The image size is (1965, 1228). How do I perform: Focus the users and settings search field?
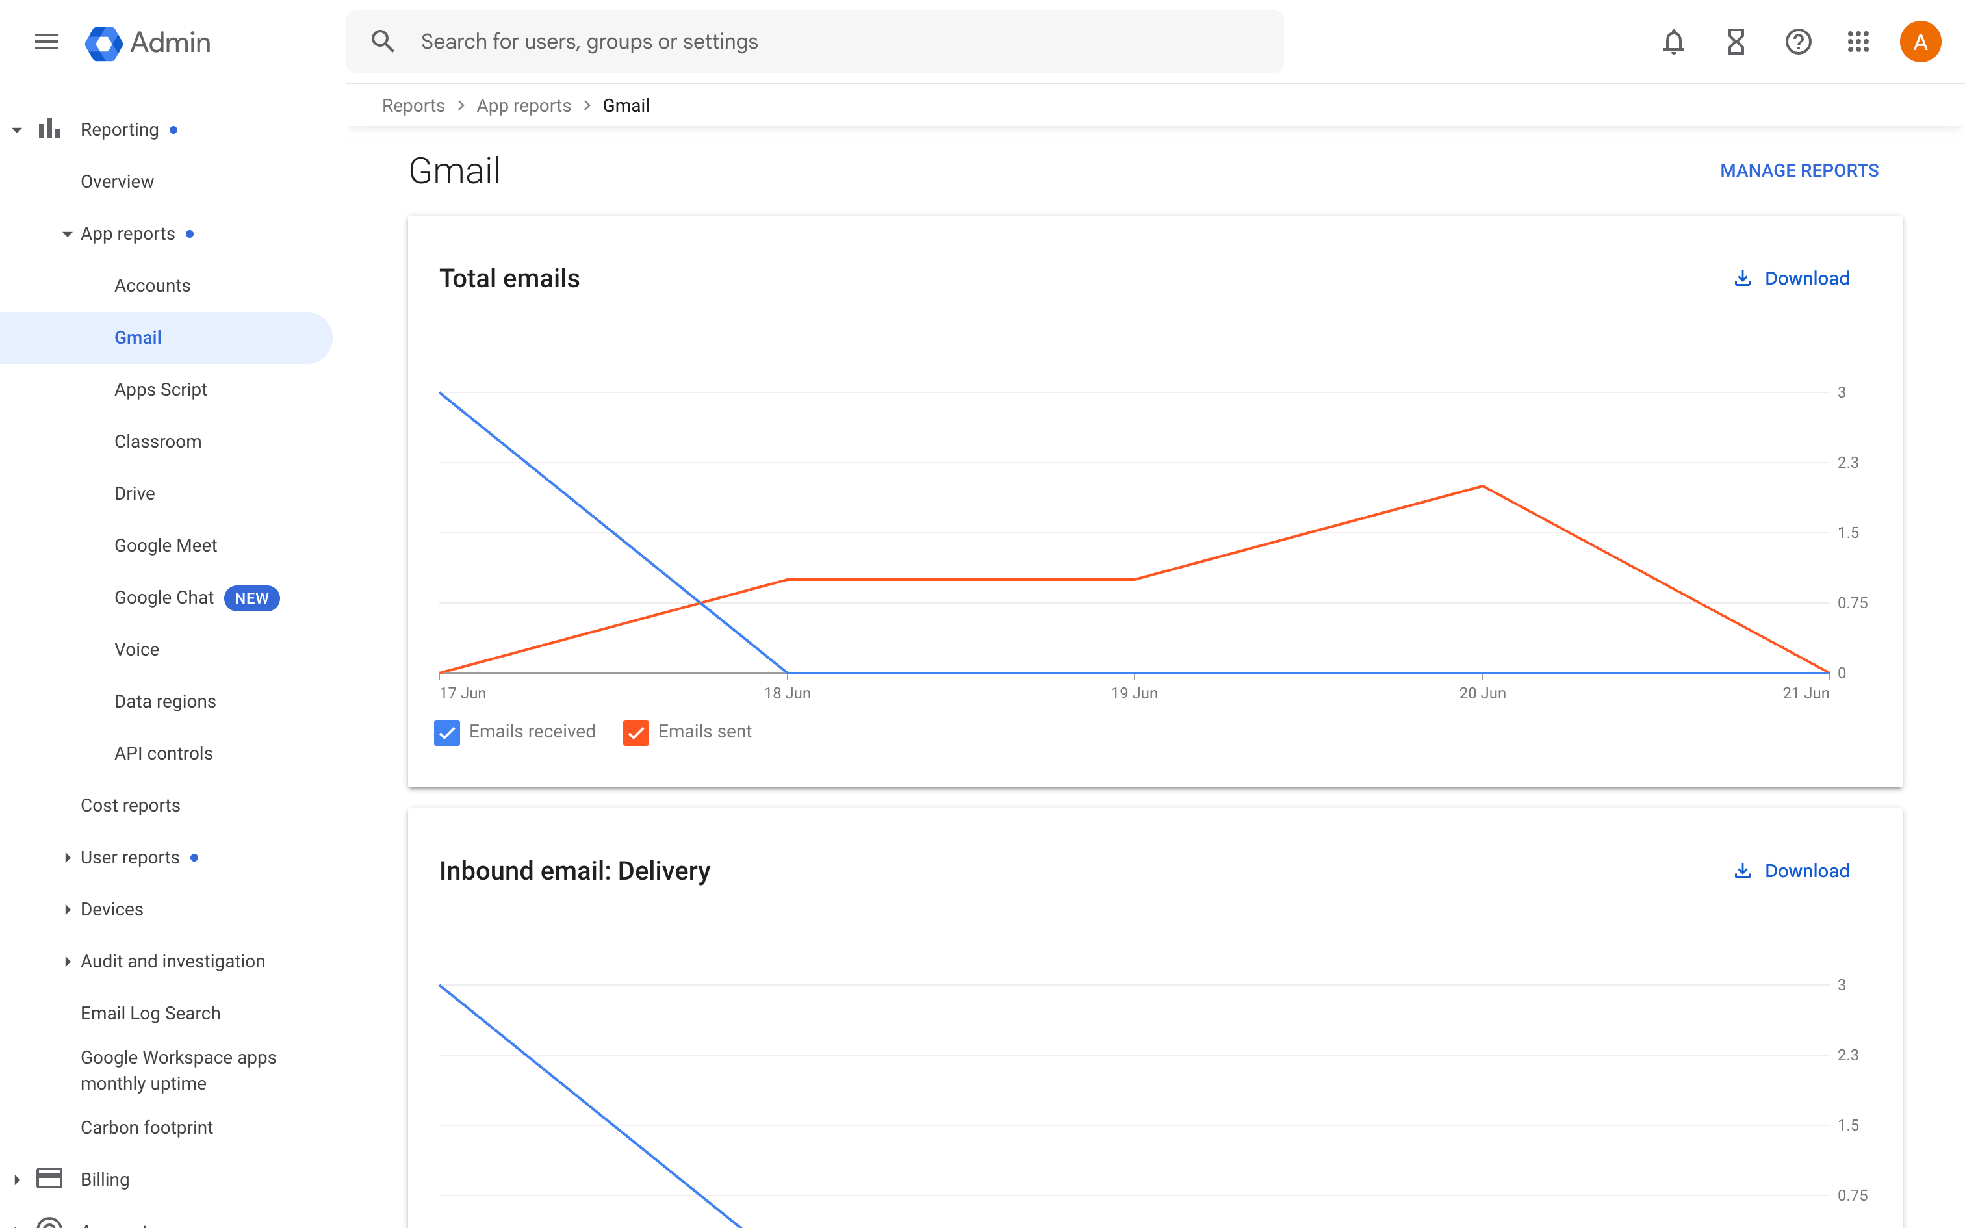[812, 42]
